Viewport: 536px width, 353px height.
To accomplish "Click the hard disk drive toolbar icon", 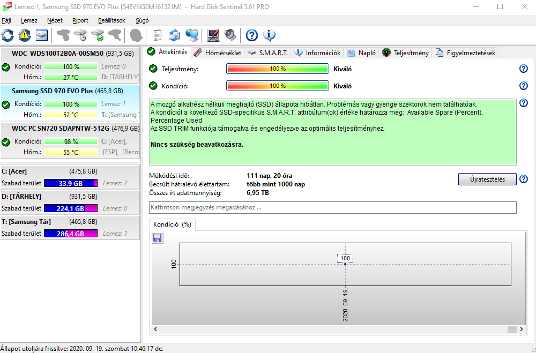I will [x=41, y=35].
